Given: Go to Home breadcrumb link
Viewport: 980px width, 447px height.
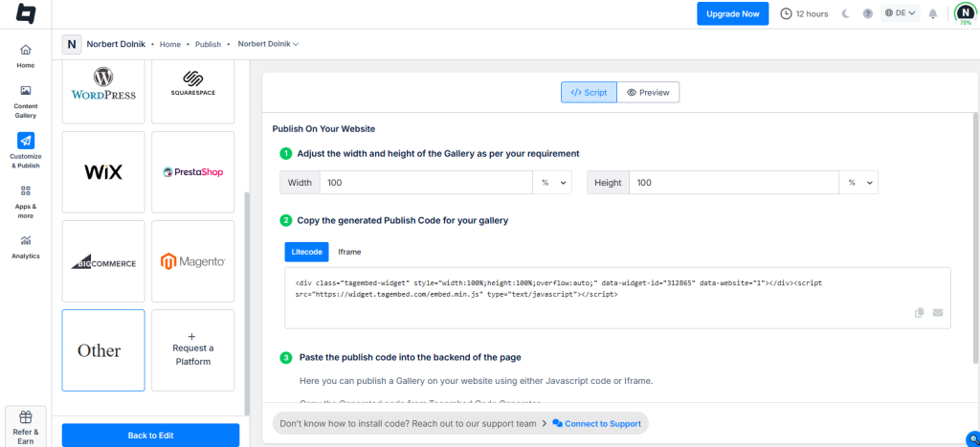Looking at the screenshot, I should click(x=170, y=44).
